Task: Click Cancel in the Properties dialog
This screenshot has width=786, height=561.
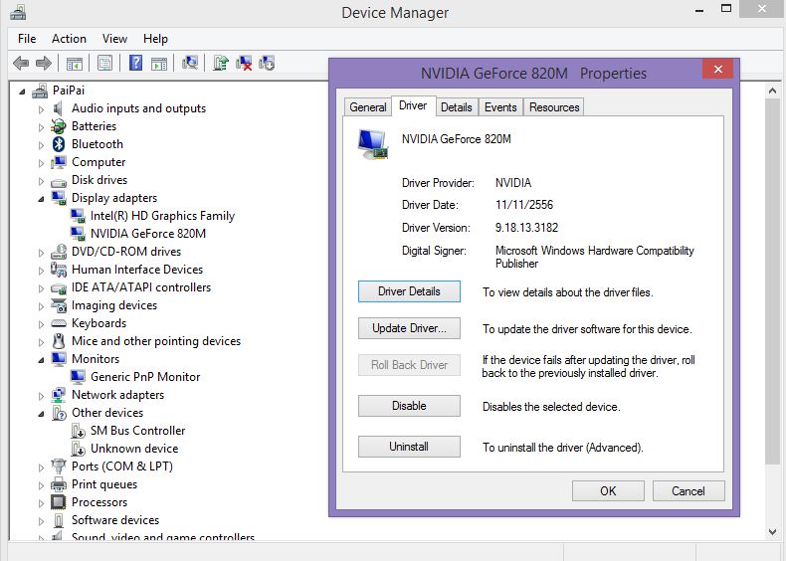Action: [688, 490]
